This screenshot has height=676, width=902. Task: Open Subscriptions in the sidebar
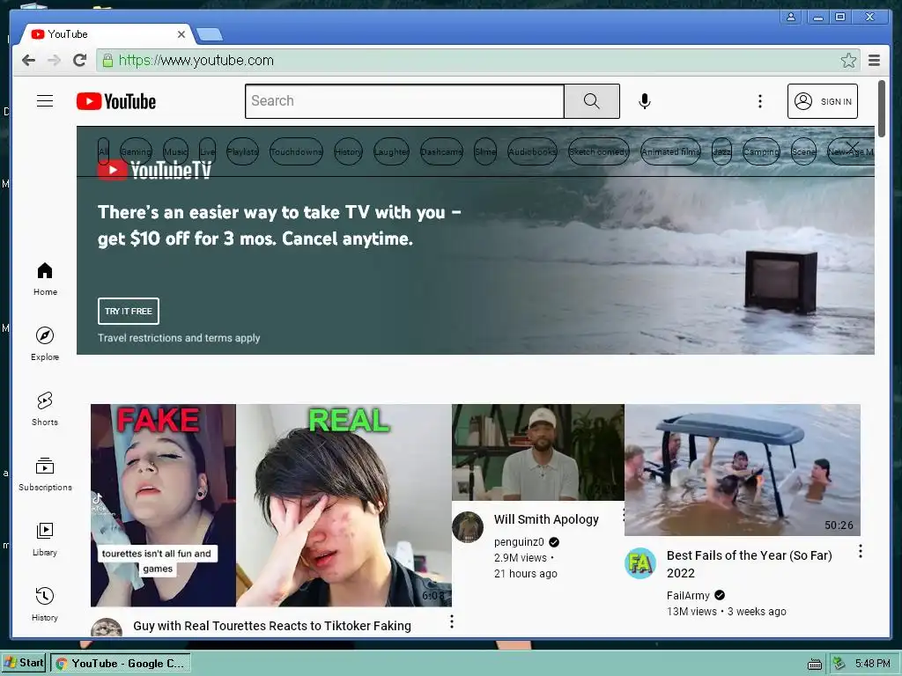(45, 474)
